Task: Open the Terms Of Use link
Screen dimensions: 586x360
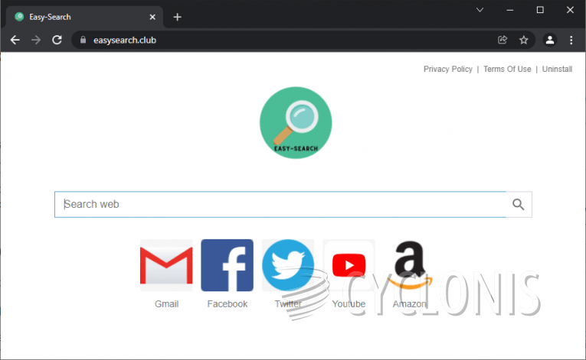Action: pos(506,69)
